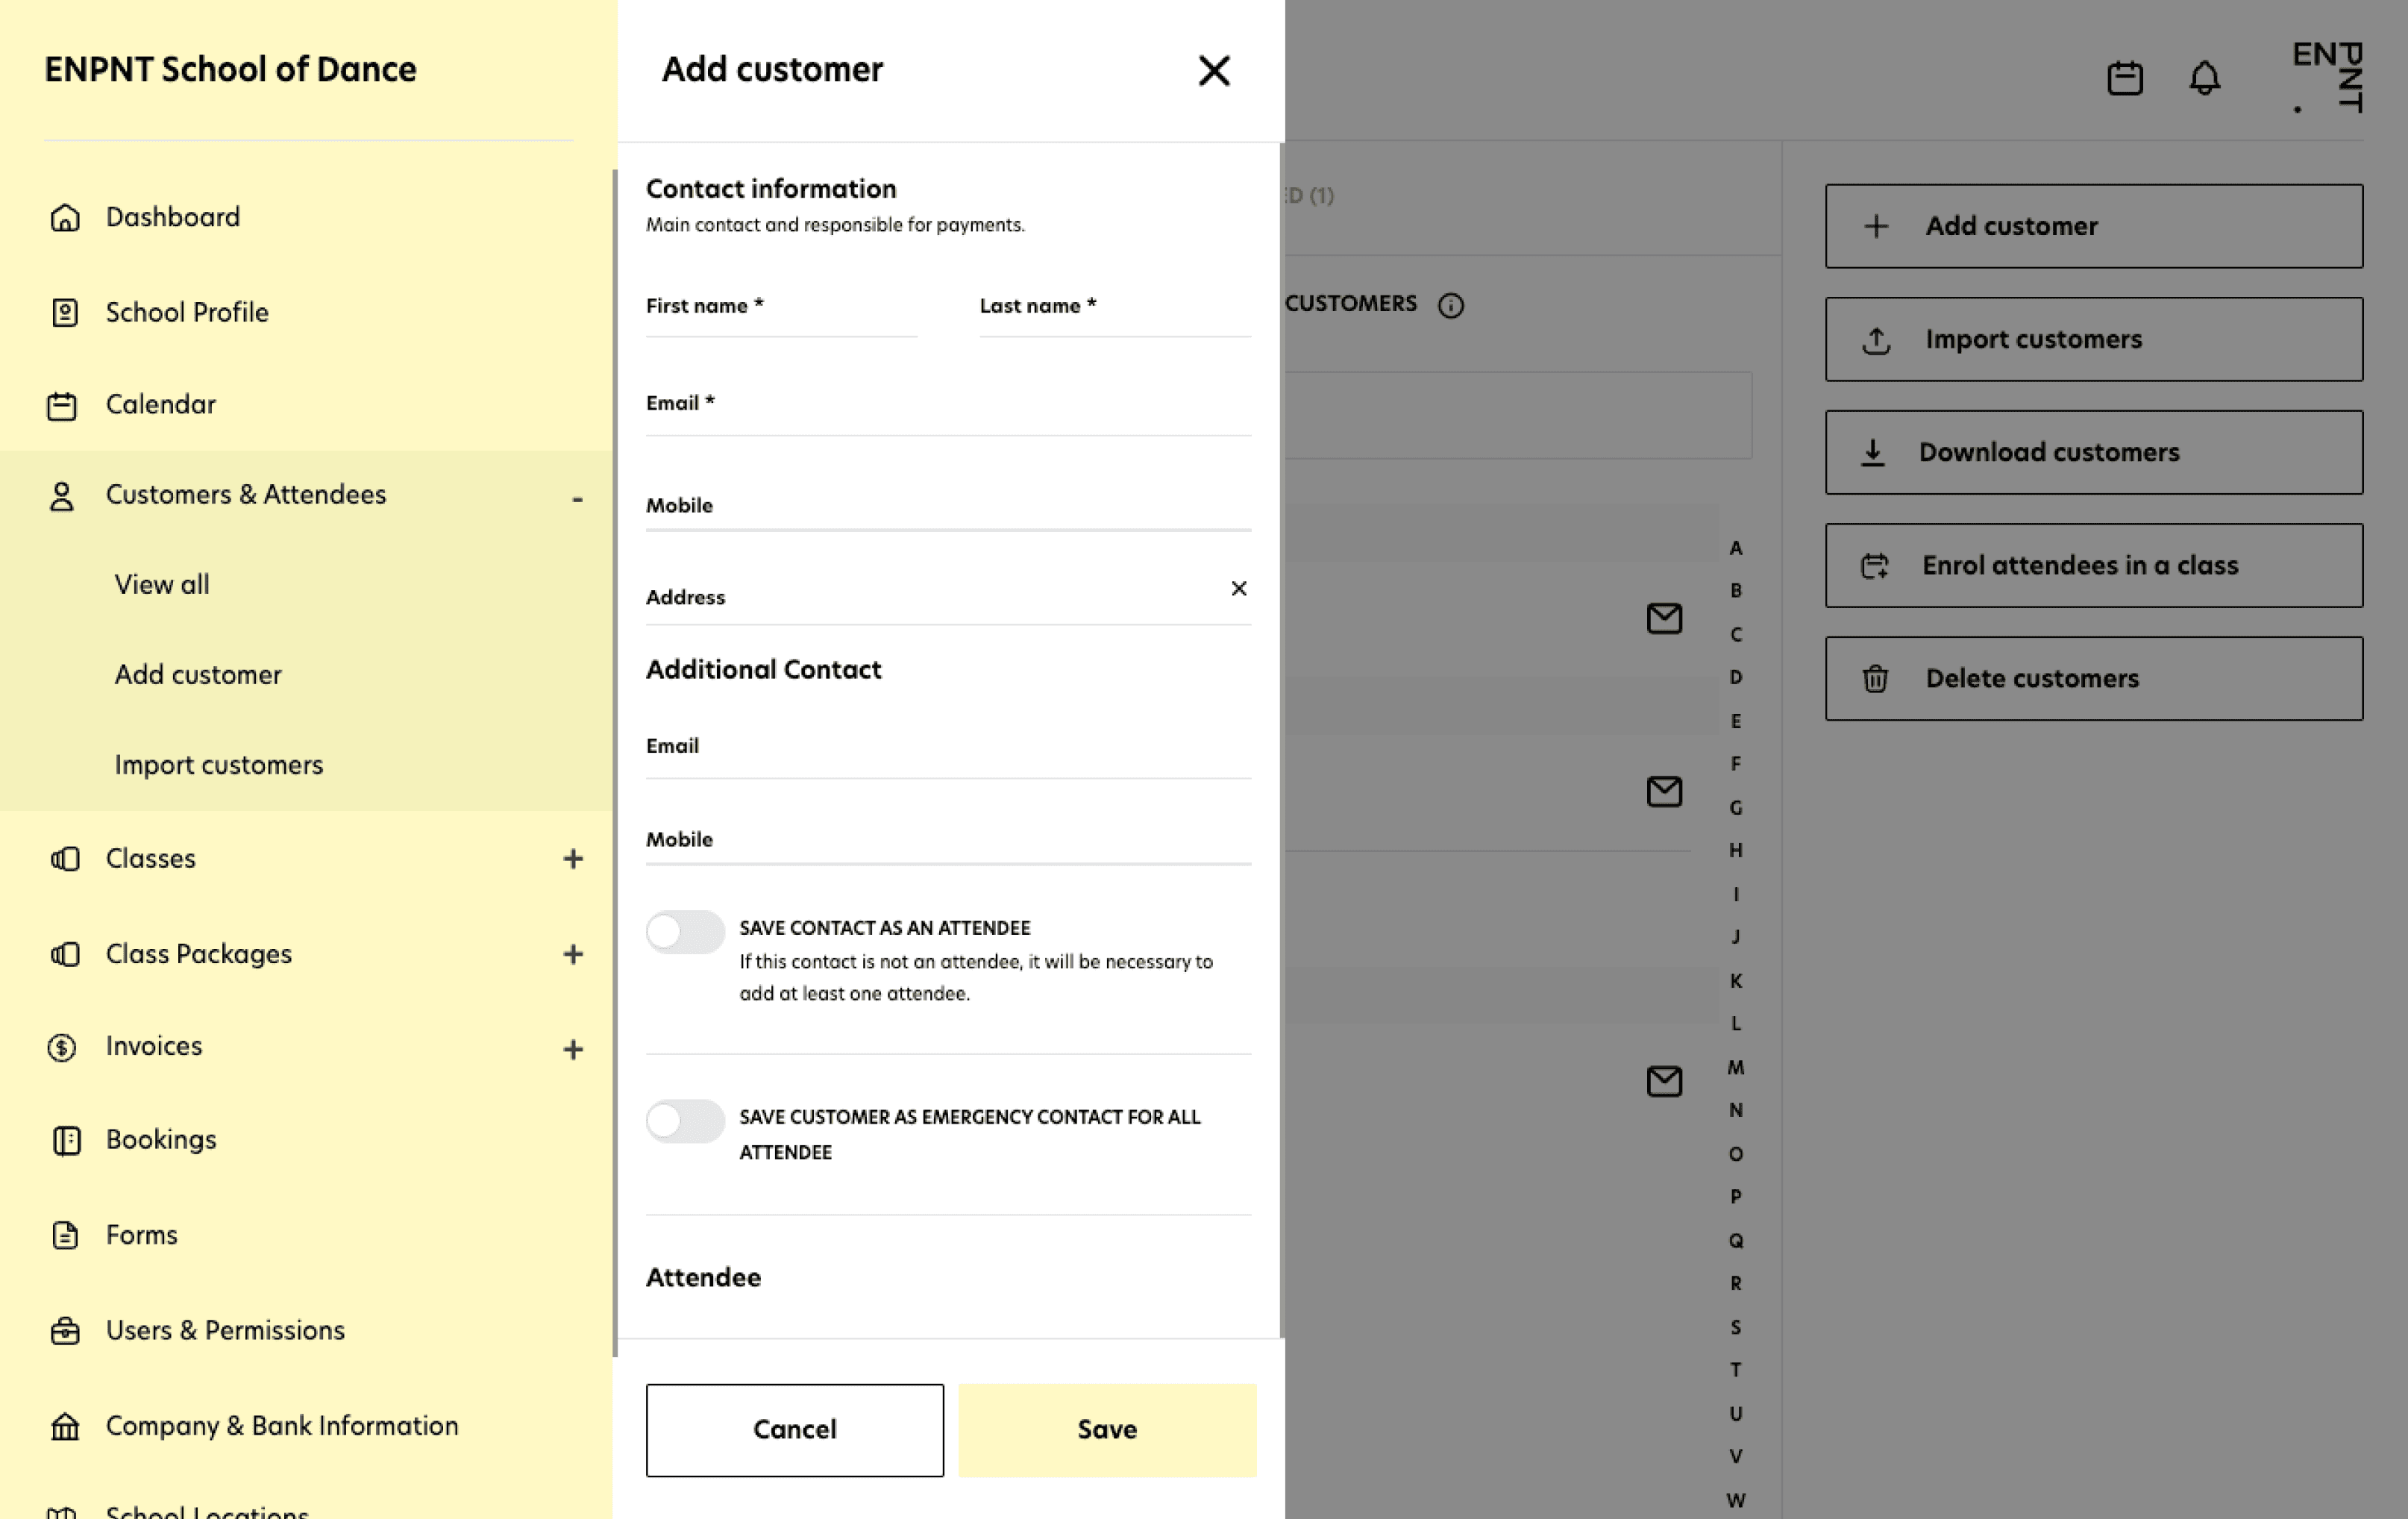Click the calendar-plus icon on Enrol attendees button
Image resolution: width=2408 pixels, height=1519 pixels.
[1874, 566]
